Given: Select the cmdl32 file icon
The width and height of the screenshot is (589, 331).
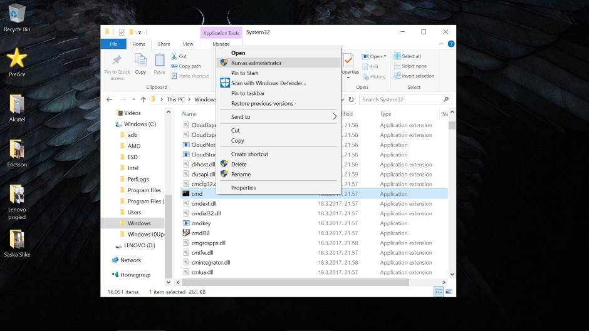Looking at the screenshot, I should 186,233.
